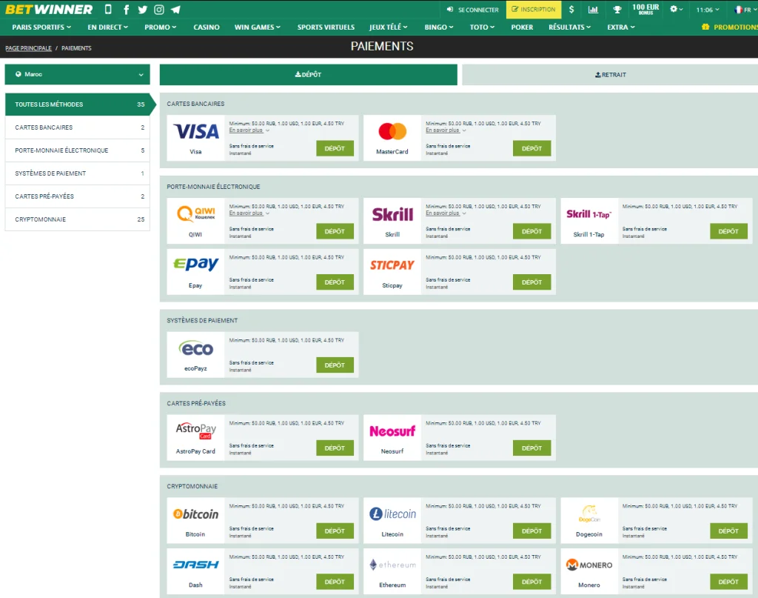The image size is (758, 598).
Task: Go to Page Principale breadcrumb link
Action: [x=29, y=48]
